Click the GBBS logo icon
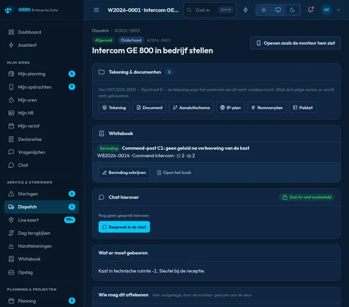This screenshot has height=307, width=349. point(9,10)
